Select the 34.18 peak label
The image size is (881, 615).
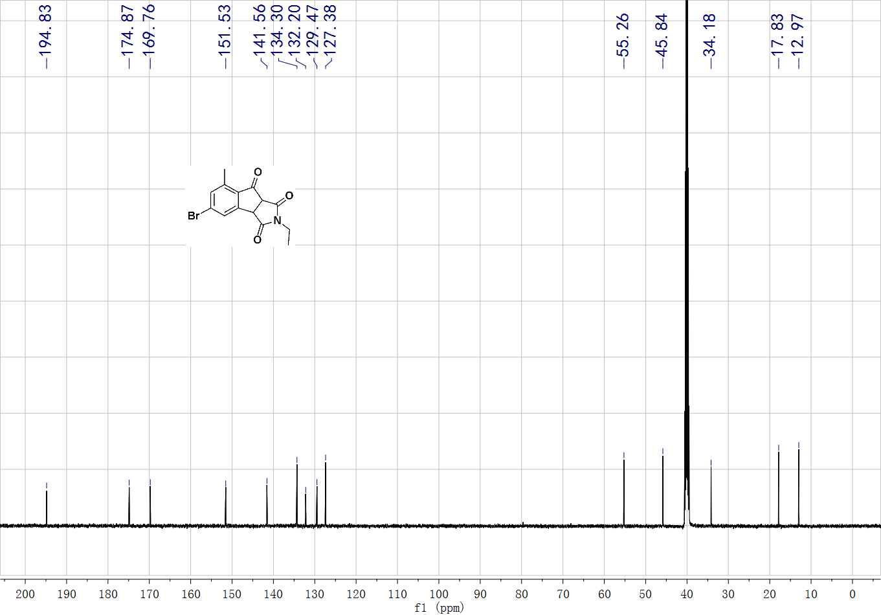click(710, 34)
